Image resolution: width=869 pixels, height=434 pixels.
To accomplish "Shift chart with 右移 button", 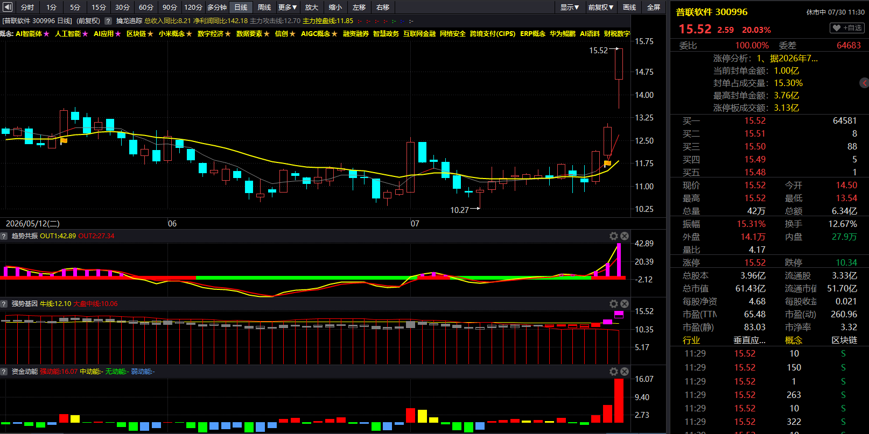I will tap(383, 7).
